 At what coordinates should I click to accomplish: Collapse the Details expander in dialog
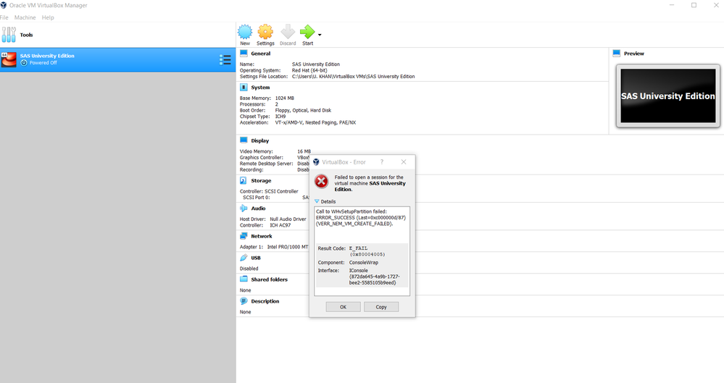(317, 201)
